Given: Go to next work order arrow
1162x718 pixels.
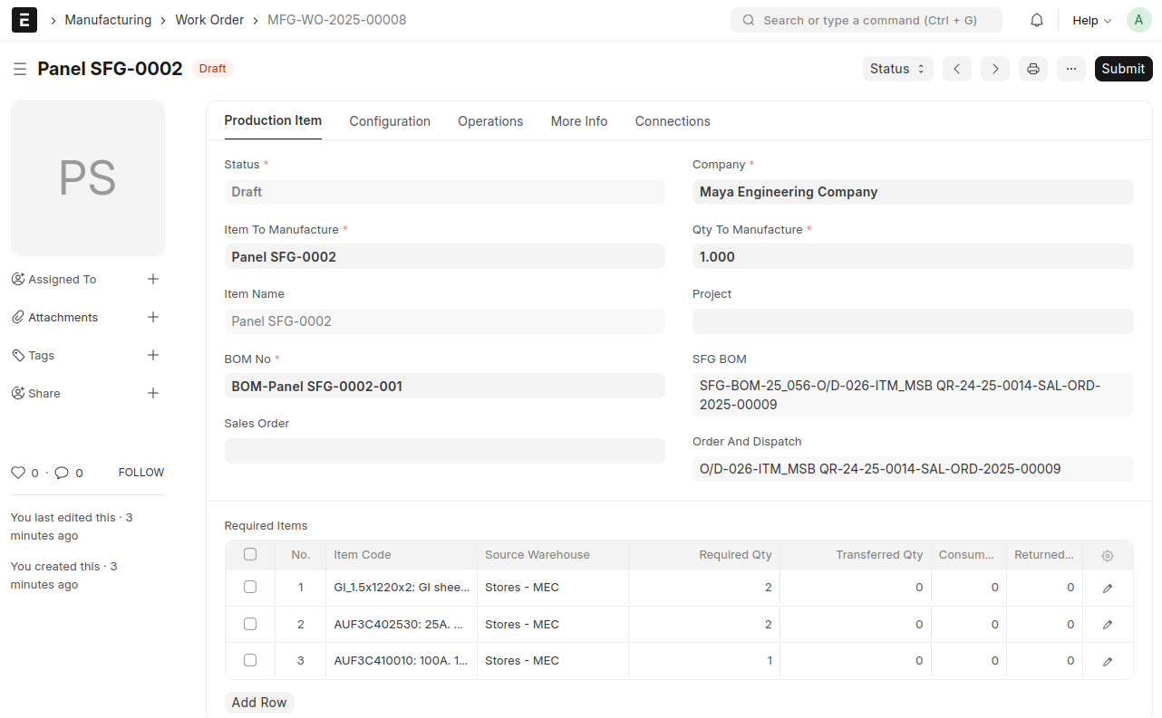Looking at the screenshot, I should coord(995,69).
